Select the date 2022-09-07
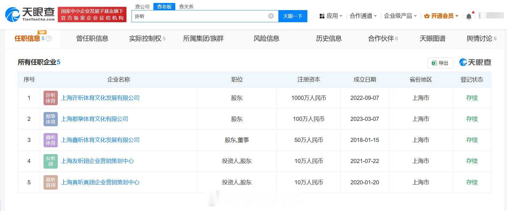This screenshot has height=211, width=507. [x=365, y=98]
